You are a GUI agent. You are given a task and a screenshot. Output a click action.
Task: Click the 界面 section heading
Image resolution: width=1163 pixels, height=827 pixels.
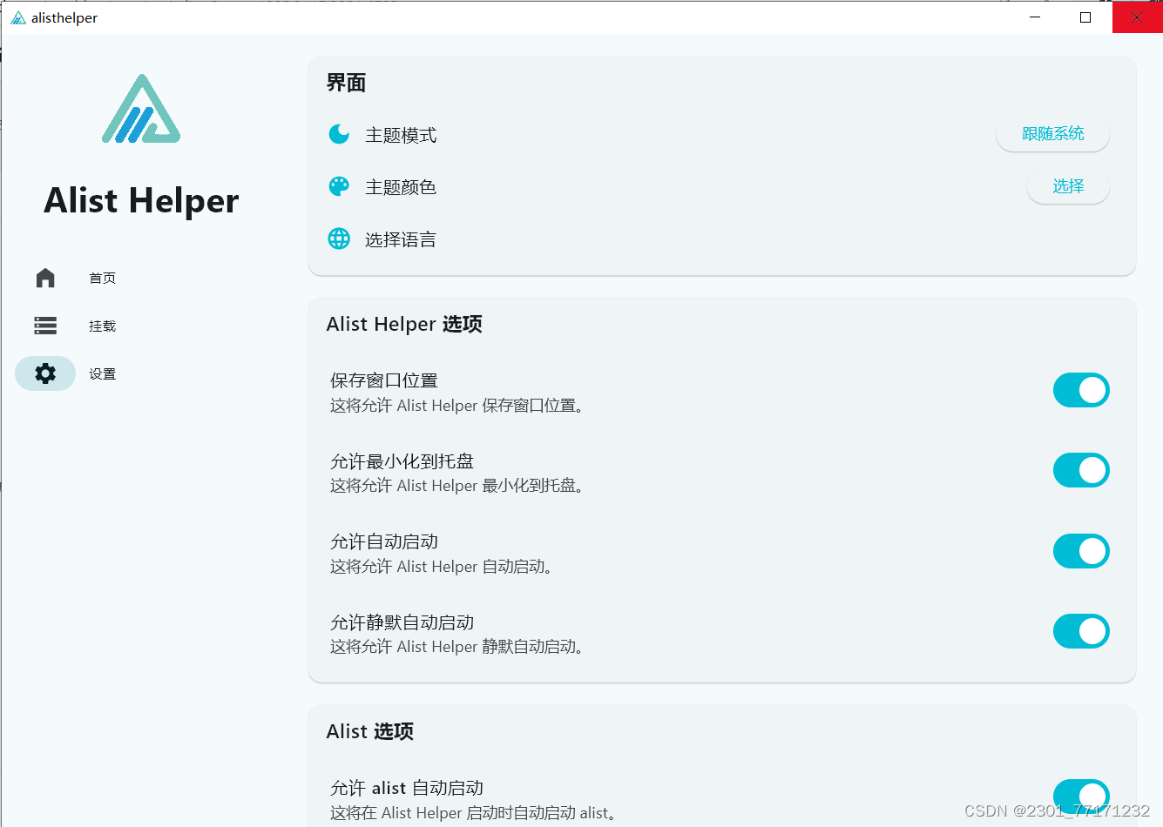pyautogui.click(x=346, y=83)
